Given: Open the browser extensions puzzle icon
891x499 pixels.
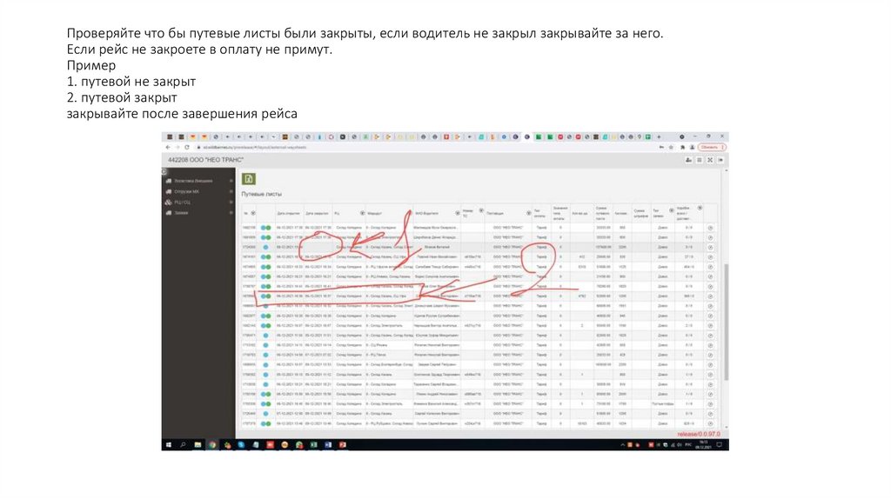Looking at the screenshot, I should coord(682,147).
